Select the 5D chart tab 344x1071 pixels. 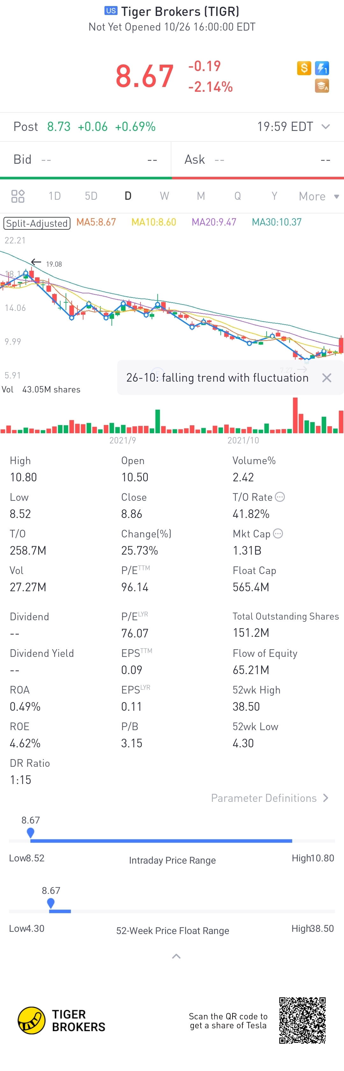point(91,196)
